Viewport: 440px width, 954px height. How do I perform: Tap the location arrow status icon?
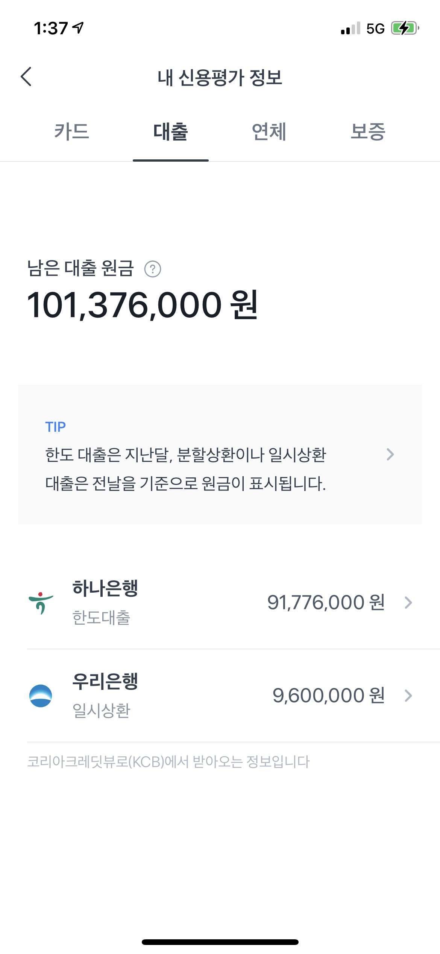click(x=78, y=28)
